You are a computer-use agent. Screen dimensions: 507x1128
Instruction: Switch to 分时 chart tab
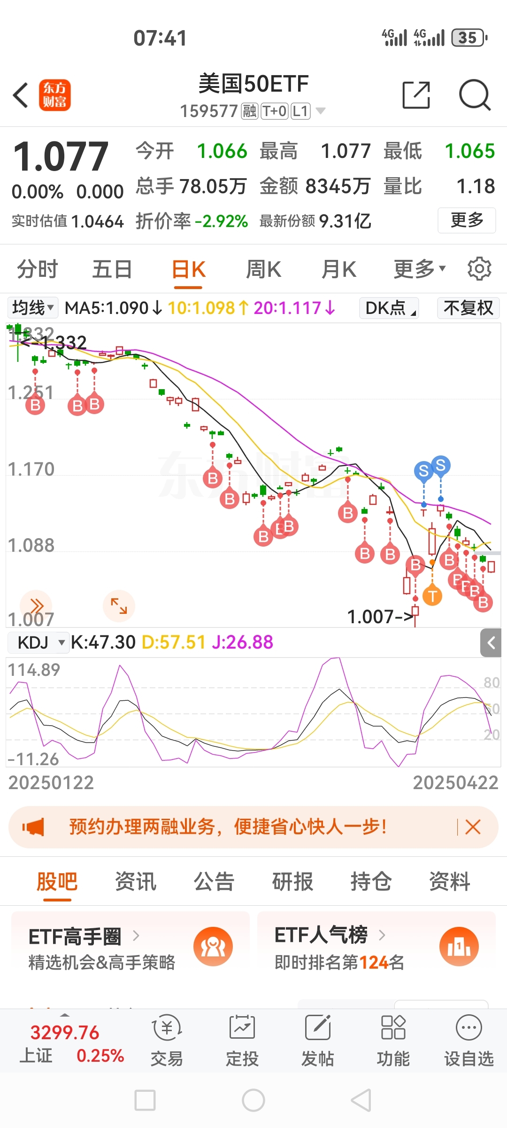(x=37, y=269)
